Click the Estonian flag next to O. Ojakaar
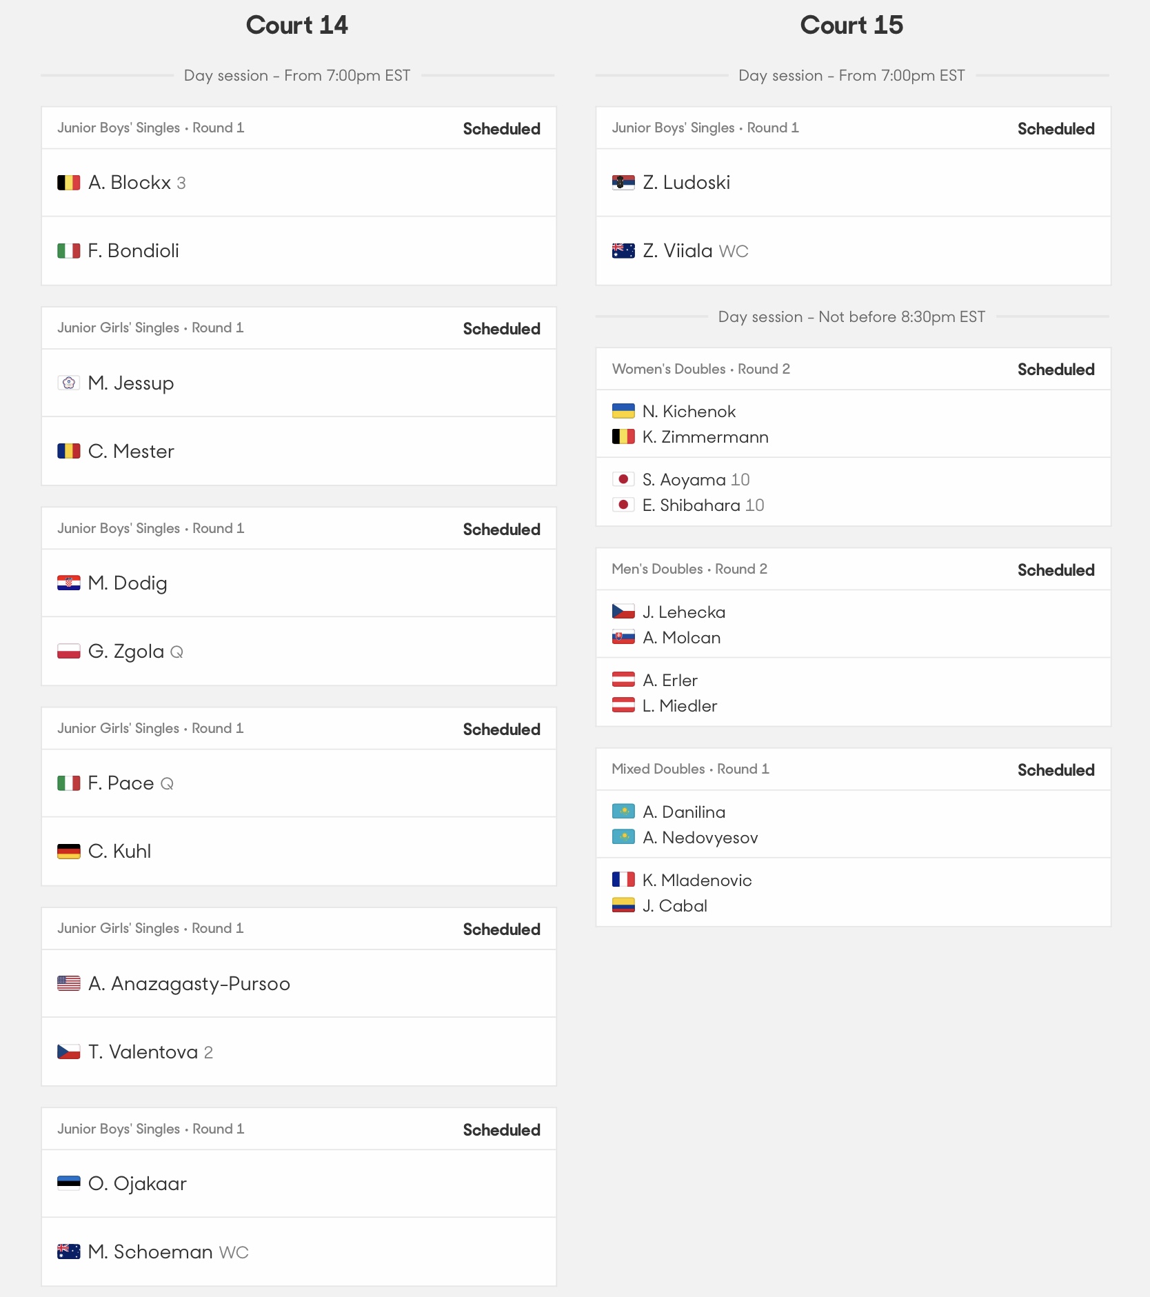Viewport: 1150px width, 1297px height. tap(68, 1184)
